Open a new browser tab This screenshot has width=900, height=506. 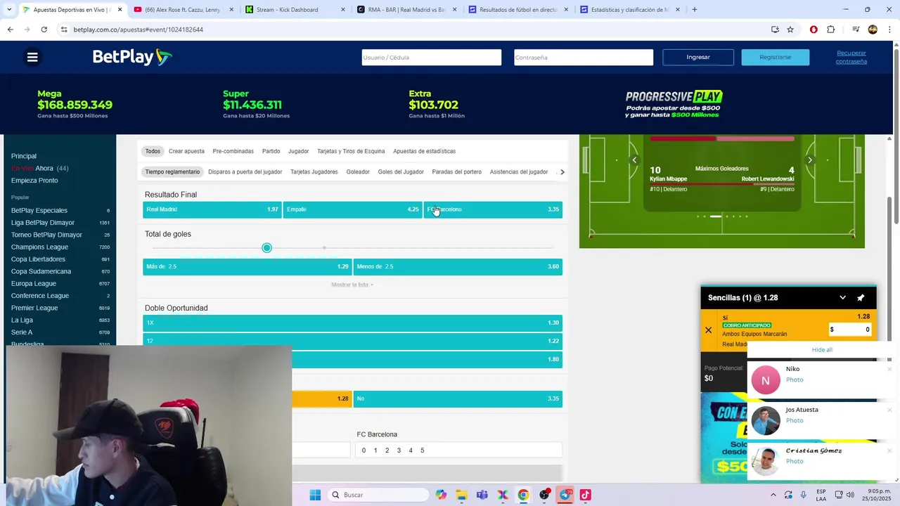tap(695, 9)
